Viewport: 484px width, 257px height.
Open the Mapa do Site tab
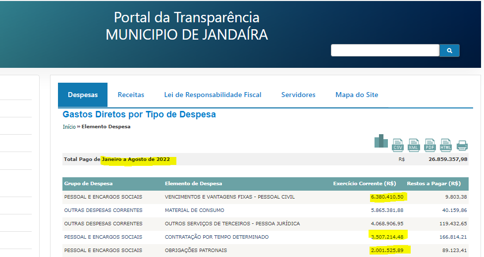[x=357, y=95]
